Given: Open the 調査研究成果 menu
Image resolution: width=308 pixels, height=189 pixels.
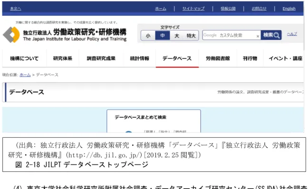Looking at the screenshot, I should point(101,58).
